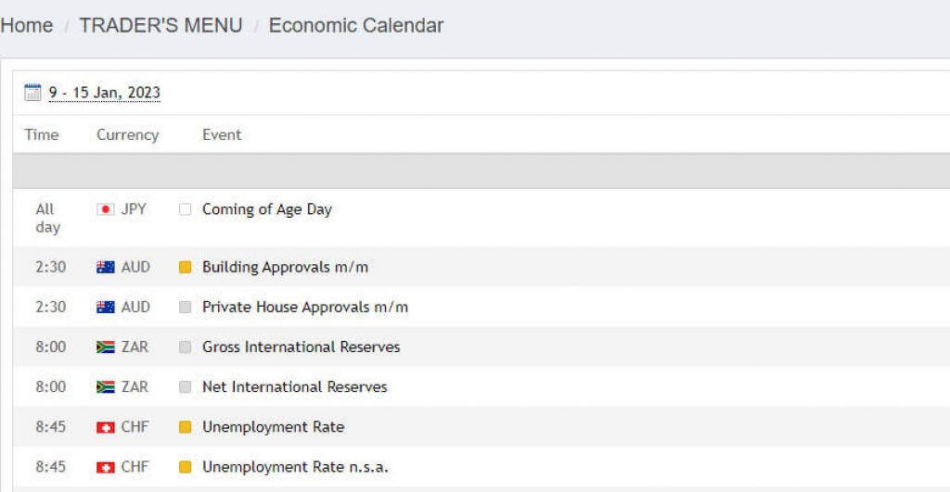Click 8:00 time for Net International Reserves
950x492 pixels.
(x=51, y=386)
